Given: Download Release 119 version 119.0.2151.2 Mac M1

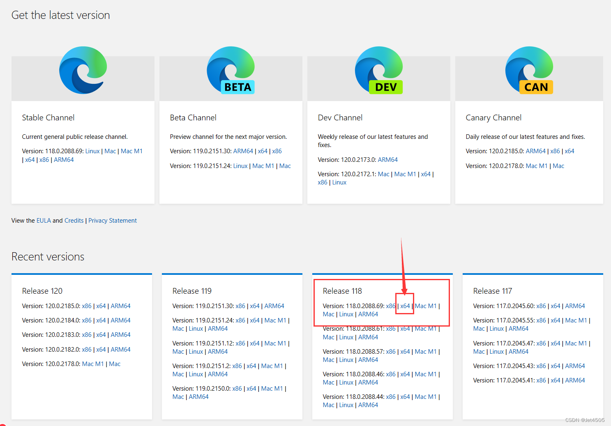Looking at the screenshot, I should tap(272, 366).
